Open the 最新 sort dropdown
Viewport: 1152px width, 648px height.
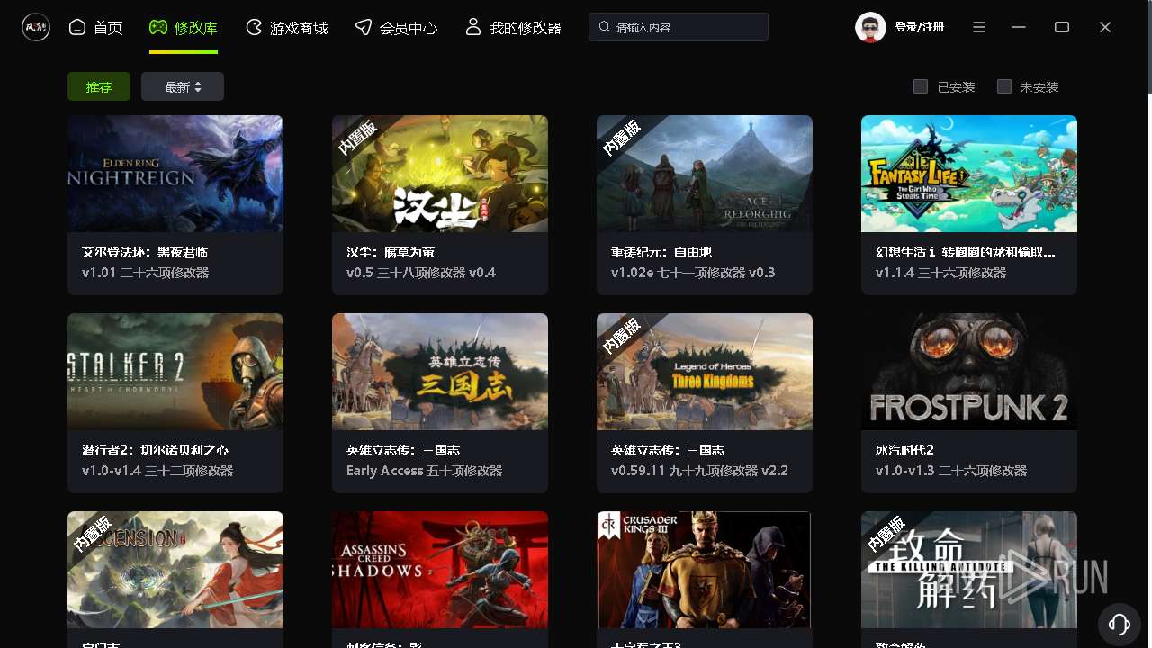click(183, 86)
